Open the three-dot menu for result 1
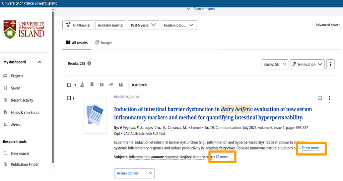The image size is (343, 181). [x=330, y=98]
